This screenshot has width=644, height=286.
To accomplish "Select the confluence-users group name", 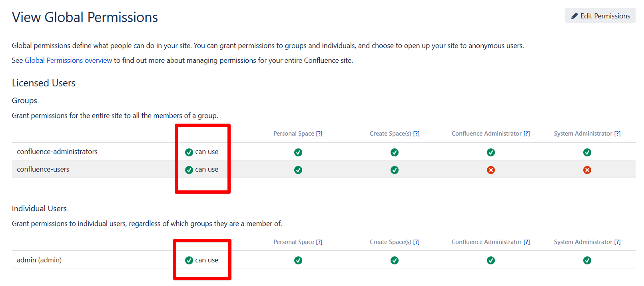I will pyautogui.click(x=43, y=169).
